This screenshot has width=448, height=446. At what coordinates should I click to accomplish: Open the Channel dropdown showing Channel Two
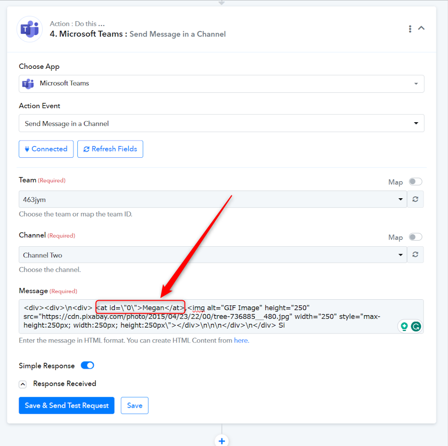pyautogui.click(x=212, y=255)
